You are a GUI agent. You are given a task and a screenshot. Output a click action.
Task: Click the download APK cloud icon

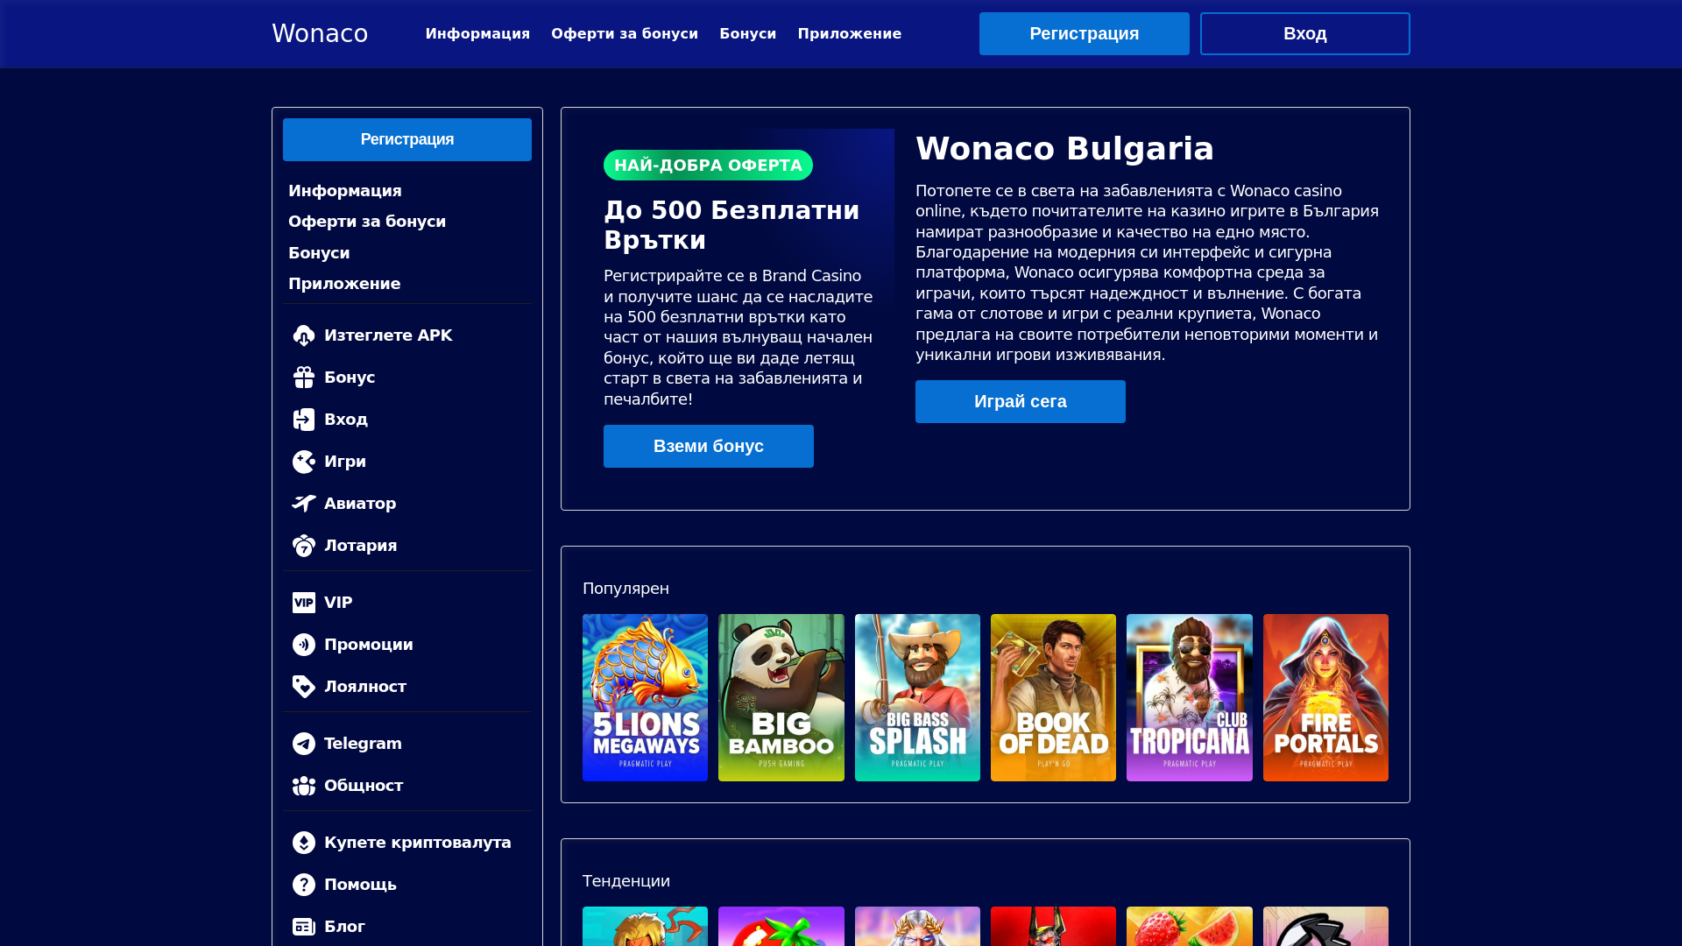point(304,335)
